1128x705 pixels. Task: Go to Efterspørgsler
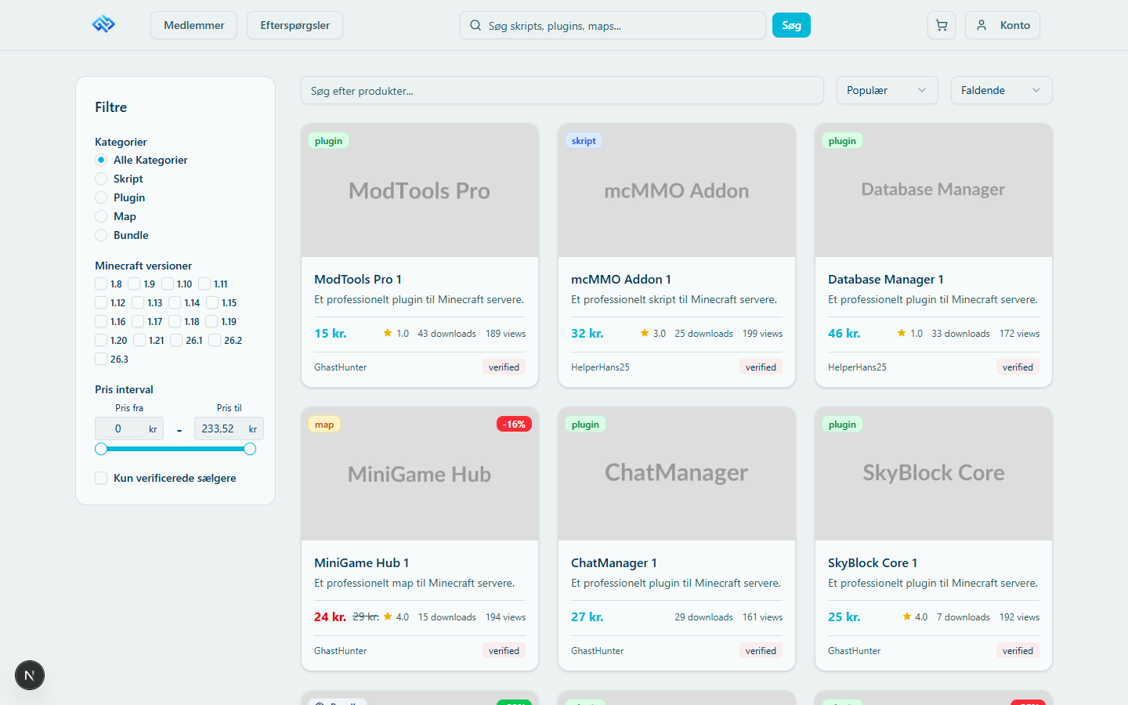click(x=295, y=25)
